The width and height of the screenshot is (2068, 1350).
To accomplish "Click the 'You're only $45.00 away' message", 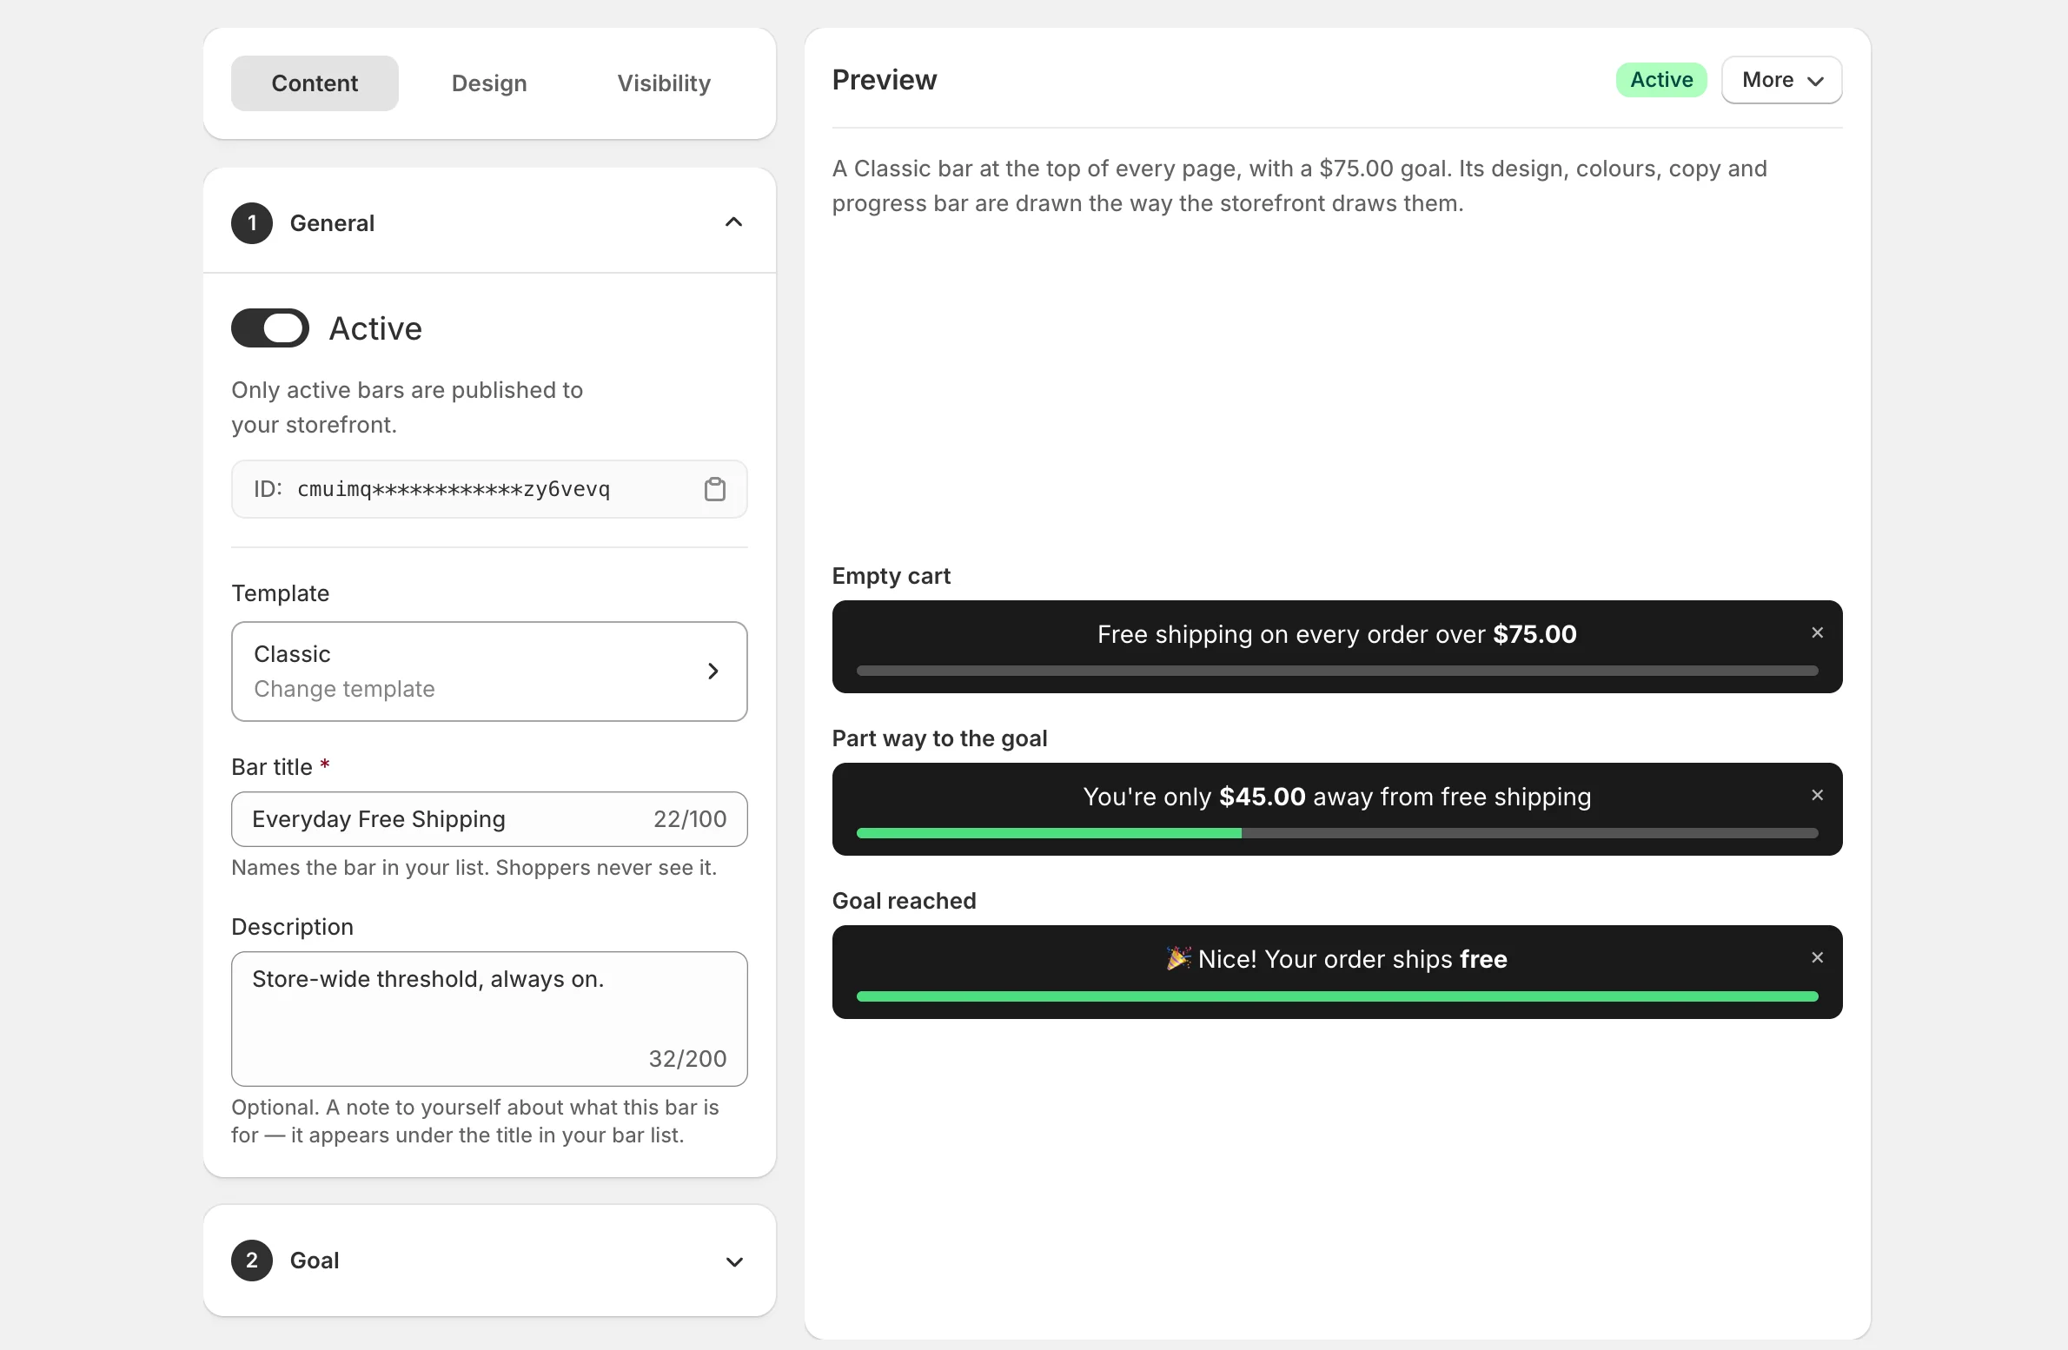I will pyautogui.click(x=1336, y=797).
